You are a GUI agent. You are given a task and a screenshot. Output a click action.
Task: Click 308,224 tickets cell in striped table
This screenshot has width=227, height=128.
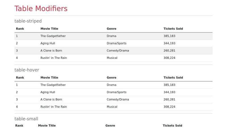[169, 58]
